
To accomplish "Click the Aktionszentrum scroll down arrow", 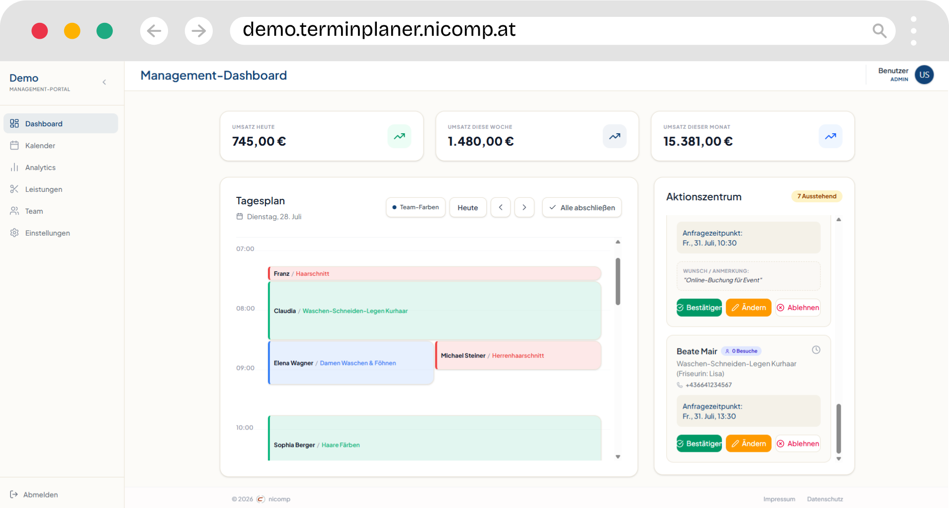I will tap(839, 459).
